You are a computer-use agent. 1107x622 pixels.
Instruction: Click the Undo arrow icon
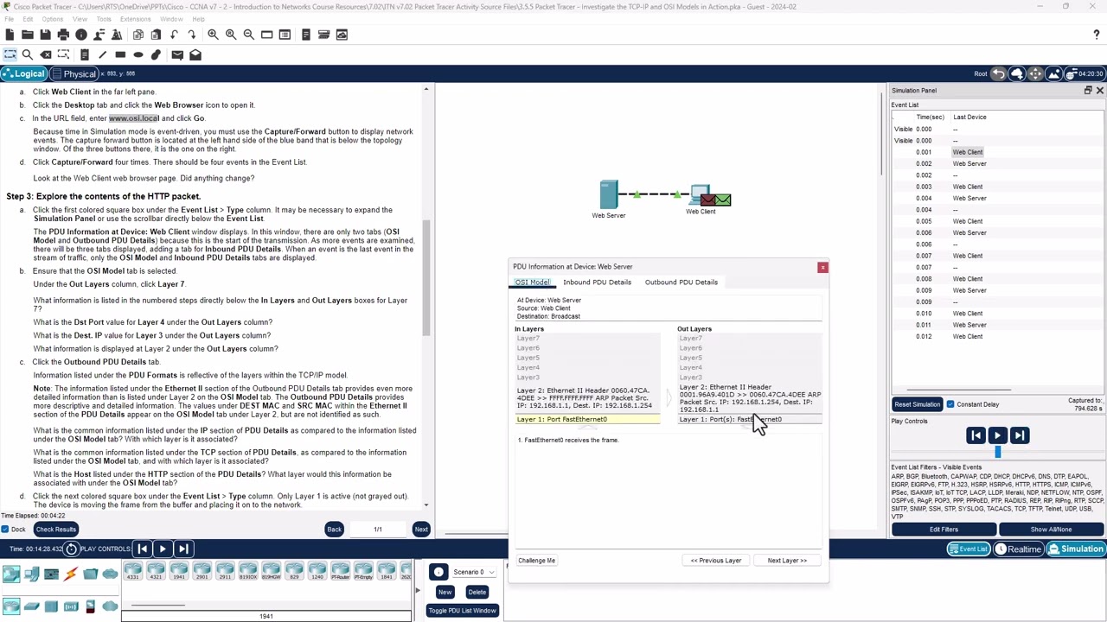coord(174,35)
